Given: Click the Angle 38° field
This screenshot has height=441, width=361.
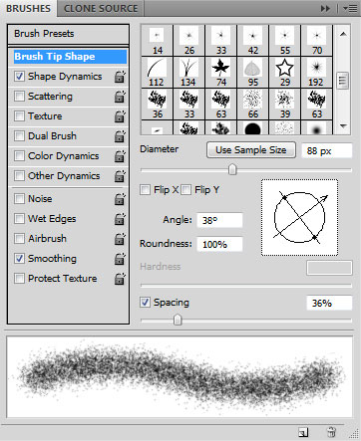Looking at the screenshot, I should (x=219, y=220).
